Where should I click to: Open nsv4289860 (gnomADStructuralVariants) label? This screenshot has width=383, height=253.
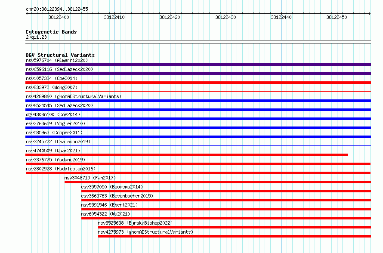click(74, 96)
